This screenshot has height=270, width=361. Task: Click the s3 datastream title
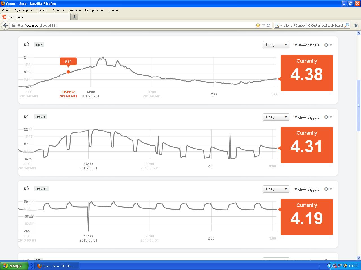[x=26, y=44]
